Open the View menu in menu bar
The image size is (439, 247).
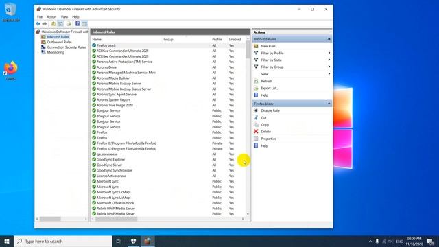[x=64, y=16]
